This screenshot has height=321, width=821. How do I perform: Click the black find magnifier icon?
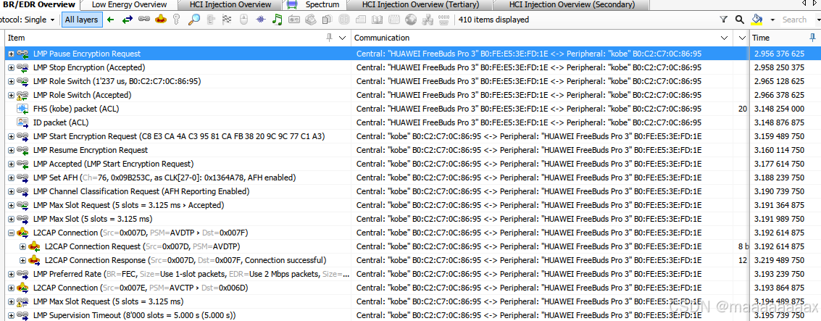click(739, 20)
